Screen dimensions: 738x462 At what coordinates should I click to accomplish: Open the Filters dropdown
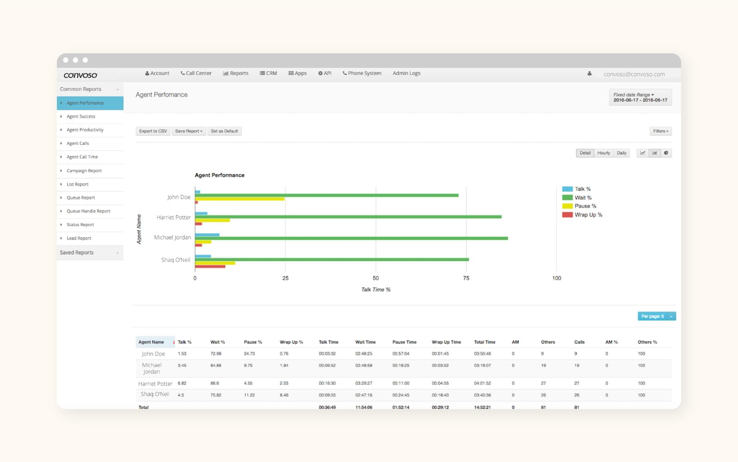660,131
